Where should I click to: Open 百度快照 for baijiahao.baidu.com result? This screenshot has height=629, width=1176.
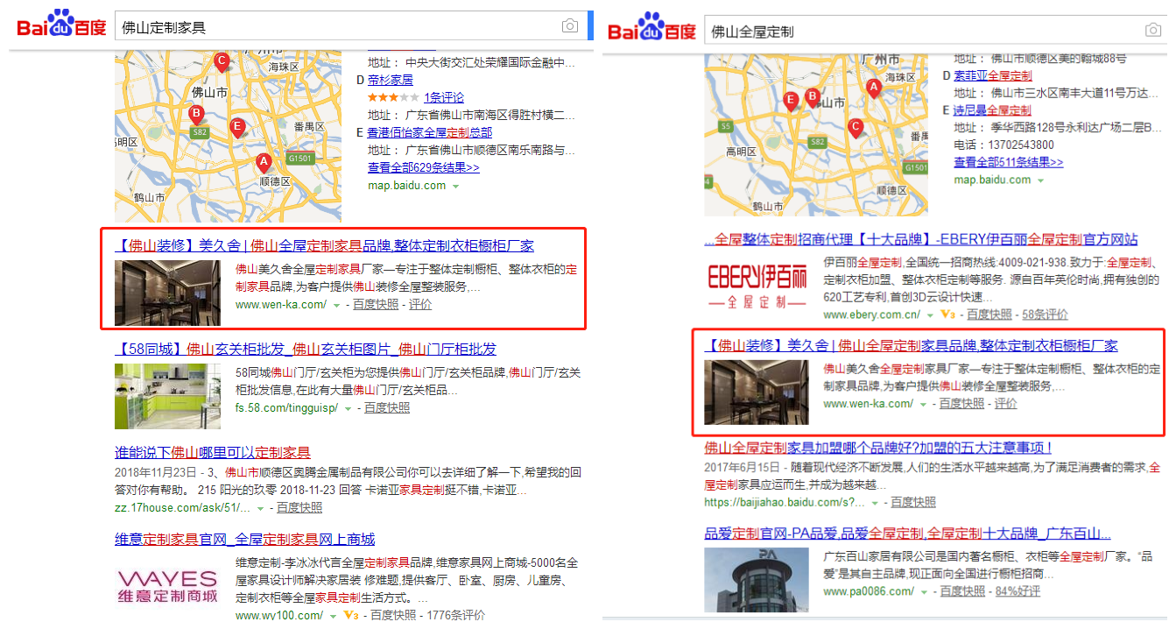(x=913, y=503)
